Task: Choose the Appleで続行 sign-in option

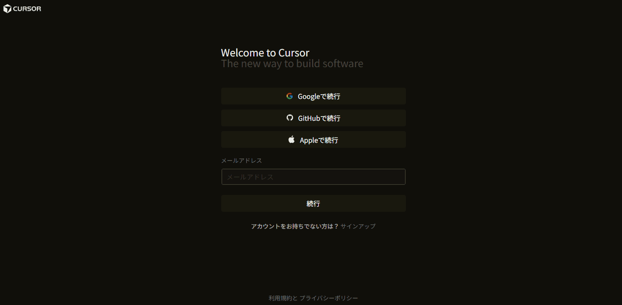Action: pos(313,139)
